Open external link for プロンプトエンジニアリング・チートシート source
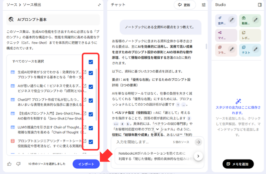The height and width of the screenshot is (174, 266). (84, 141)
